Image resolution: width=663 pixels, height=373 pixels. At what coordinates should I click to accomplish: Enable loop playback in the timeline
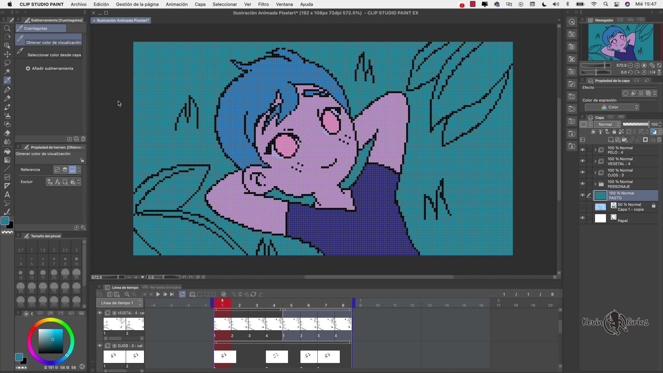click(x=182, y=294)
